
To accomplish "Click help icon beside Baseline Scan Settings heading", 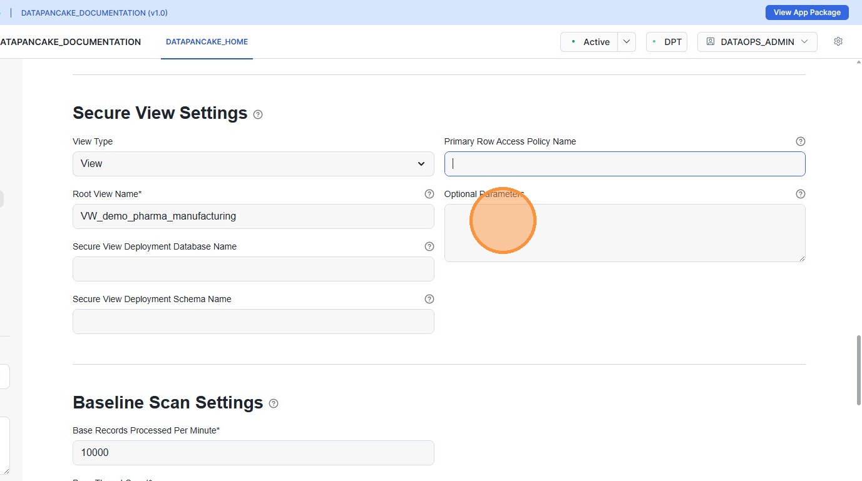I will tap(274, 403).
